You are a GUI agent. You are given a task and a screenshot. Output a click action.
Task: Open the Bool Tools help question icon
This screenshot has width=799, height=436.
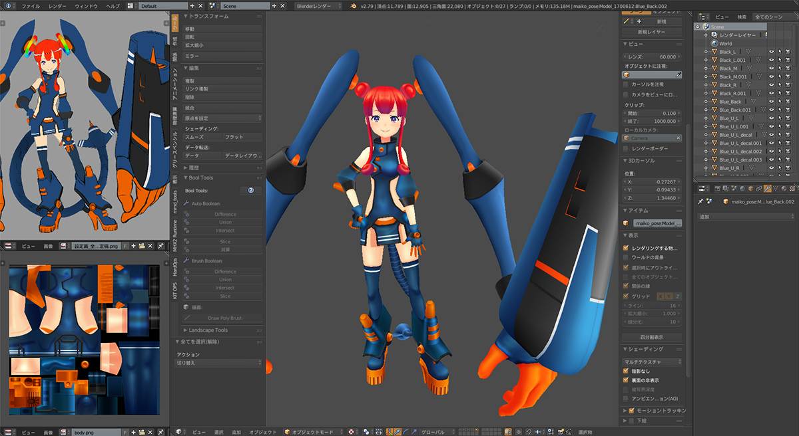click(x=251, y=191)
